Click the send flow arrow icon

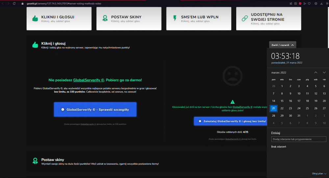[305, 4]
